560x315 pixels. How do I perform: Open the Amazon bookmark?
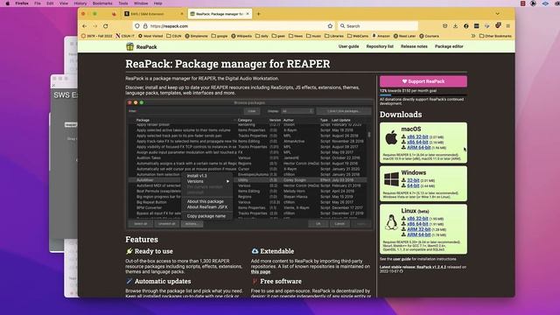pos(381,36)
